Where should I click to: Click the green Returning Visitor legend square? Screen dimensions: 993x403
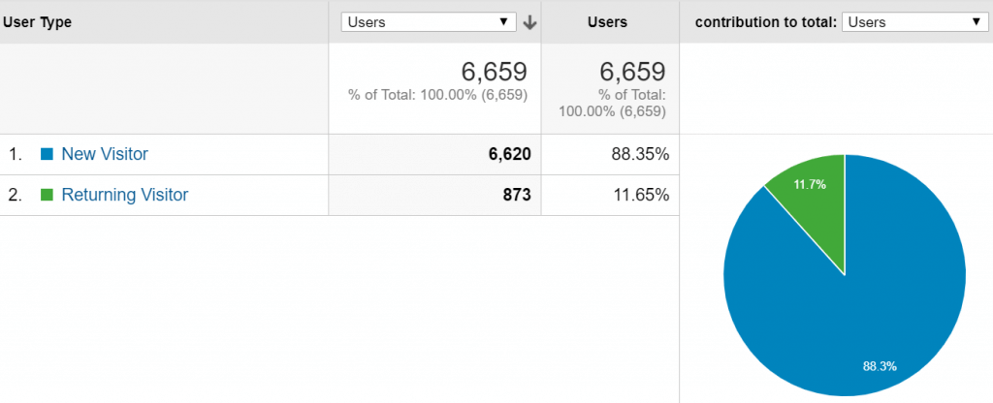47,195
